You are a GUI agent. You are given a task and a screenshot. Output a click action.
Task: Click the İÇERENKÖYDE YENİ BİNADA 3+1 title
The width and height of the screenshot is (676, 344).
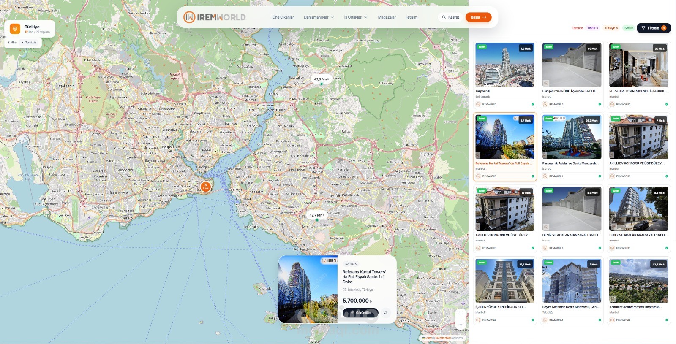coord(501,307)
